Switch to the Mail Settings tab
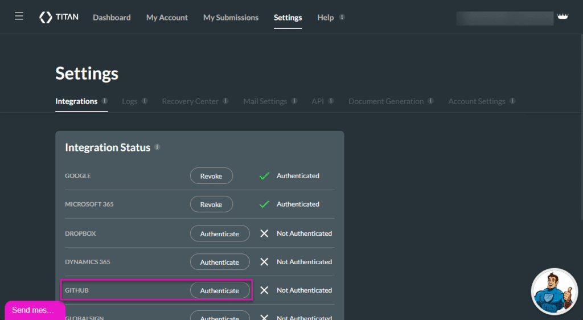 tap(265, 101)
